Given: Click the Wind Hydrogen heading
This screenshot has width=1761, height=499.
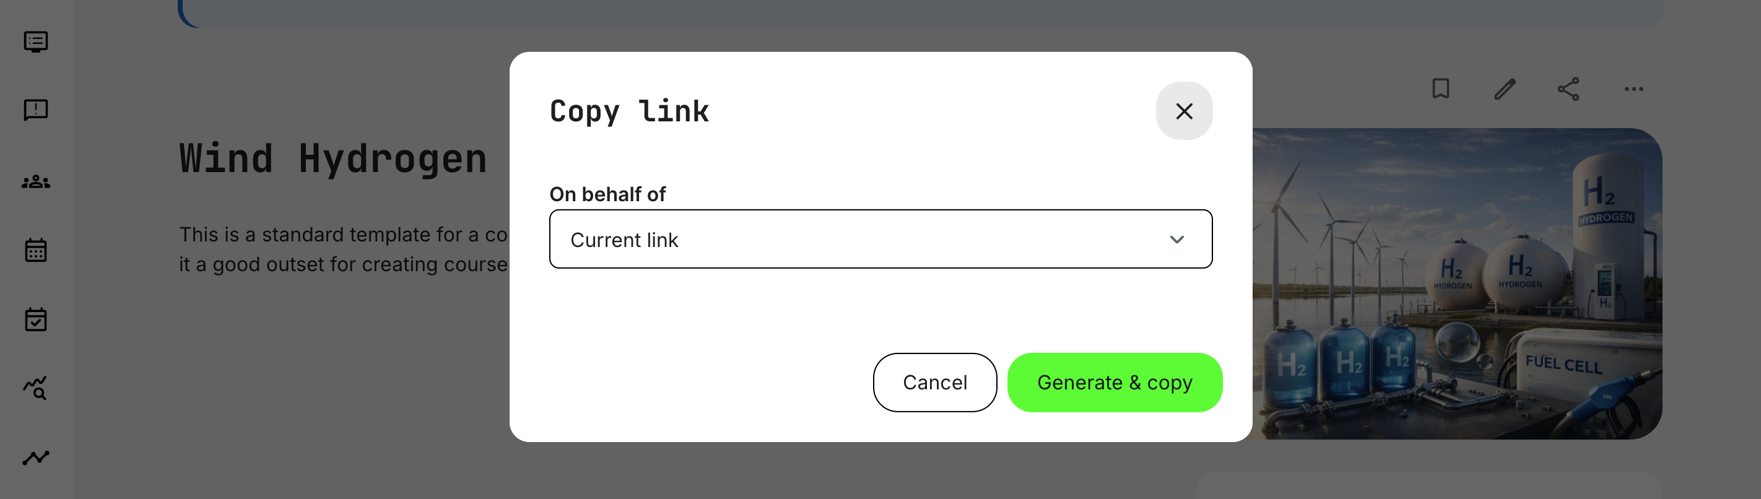Looking at the screenshot, I should [333, 158].
